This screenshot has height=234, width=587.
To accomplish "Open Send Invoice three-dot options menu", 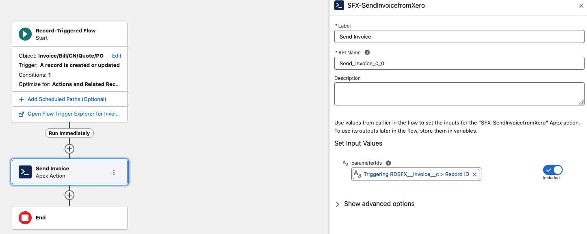I will pyautogui.click(x=114, y=172).
